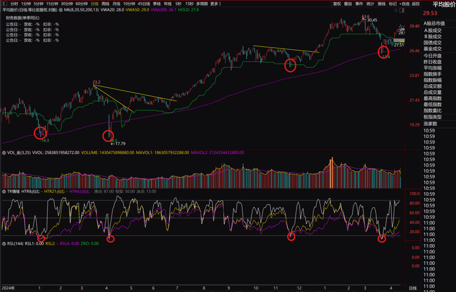Open the 事件 events button
Image resolution: width=456 pixels, height=292 pixels.
coord(359,4)
